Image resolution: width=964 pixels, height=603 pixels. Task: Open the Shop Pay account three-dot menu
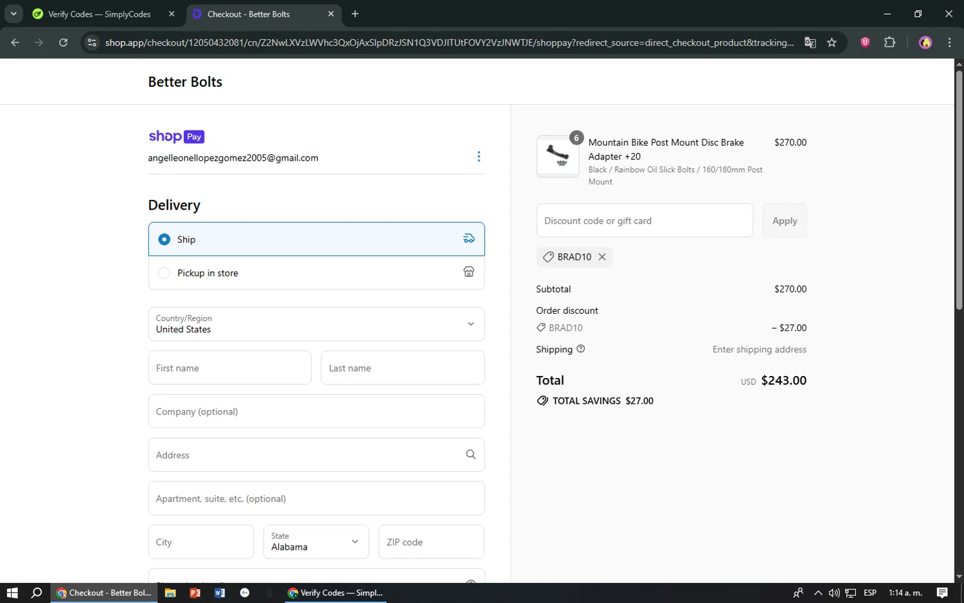click(x=479, y=156)
